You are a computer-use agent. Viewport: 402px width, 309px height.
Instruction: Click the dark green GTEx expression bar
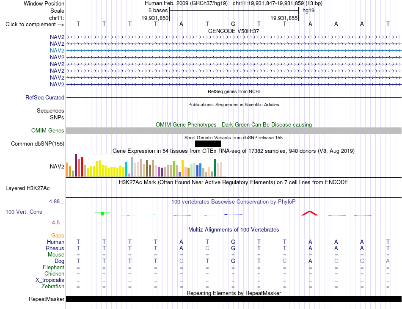click(x=215, y=168)
